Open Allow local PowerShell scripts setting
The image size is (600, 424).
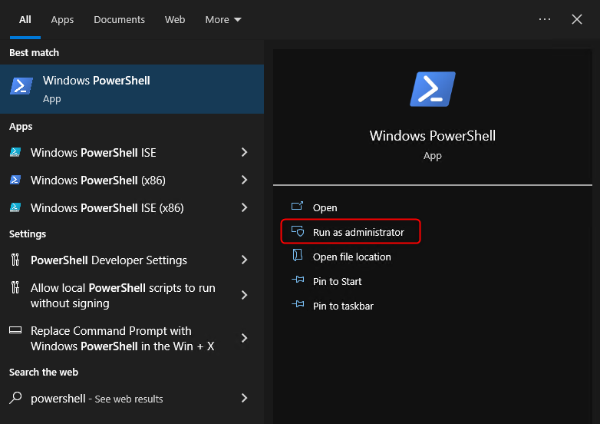(x=132, y=295)
